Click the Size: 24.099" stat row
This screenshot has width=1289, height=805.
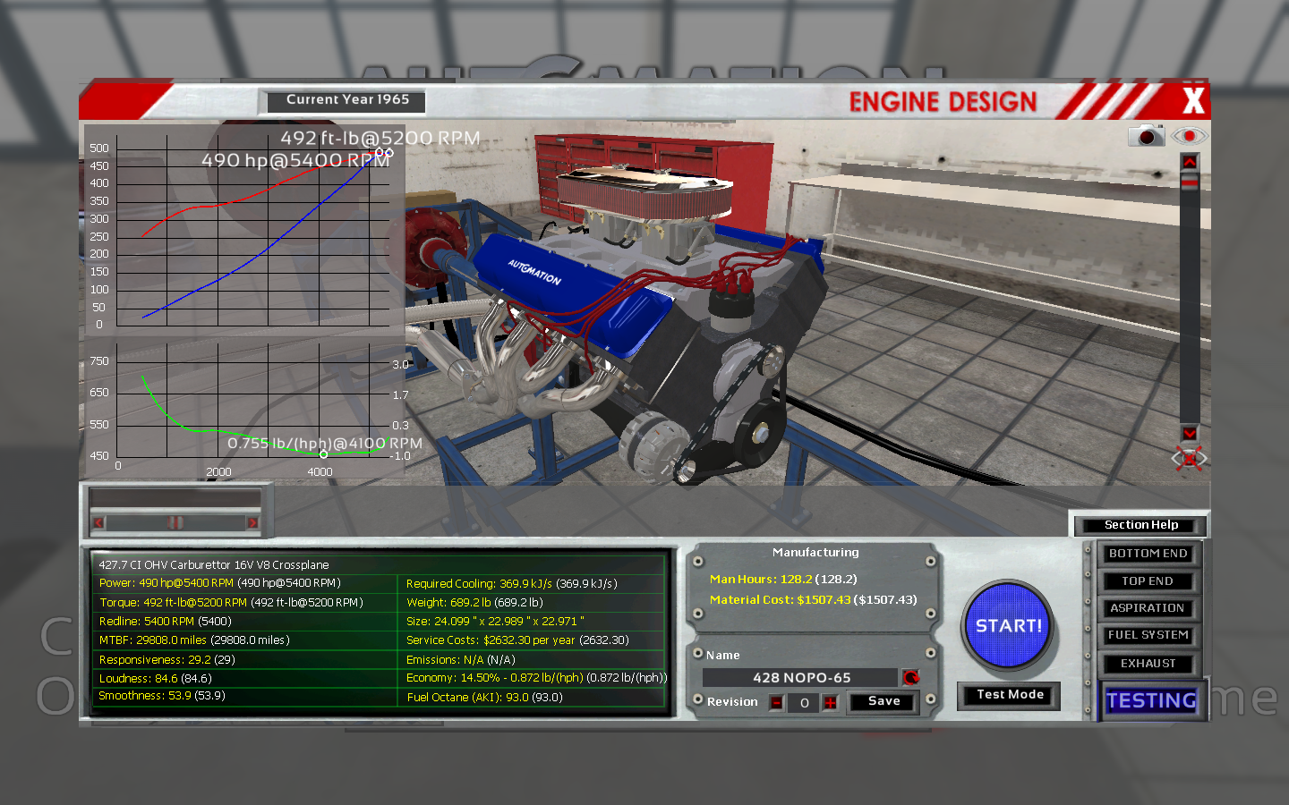[495, 622]
